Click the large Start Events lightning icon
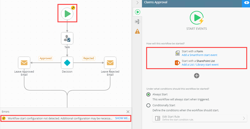The width and height of the screenshot is (250, 129). (197, 18)
